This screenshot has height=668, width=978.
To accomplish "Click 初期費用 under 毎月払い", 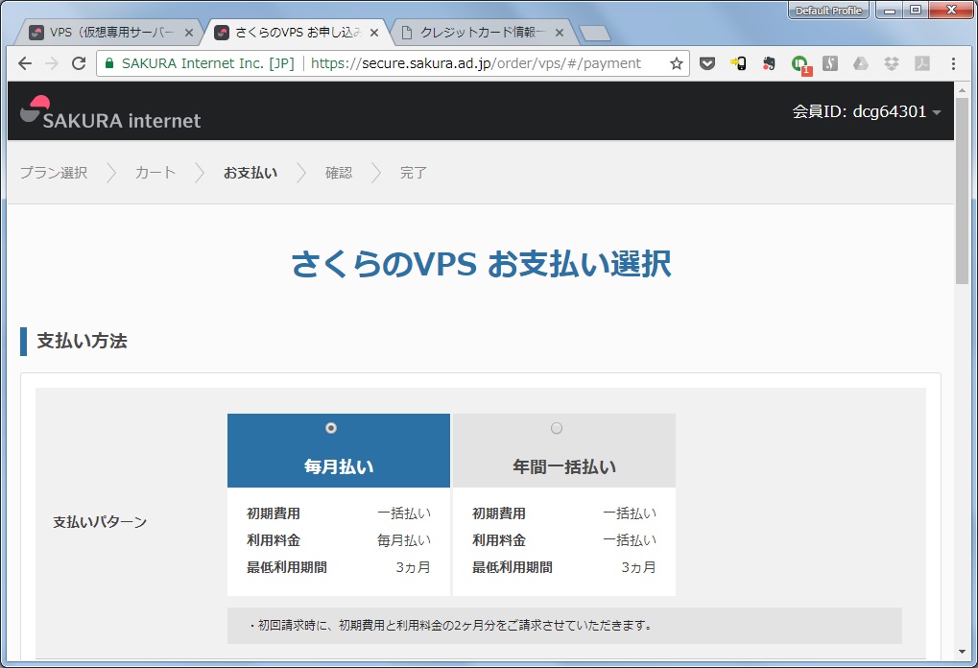I will tap(274, 513).
